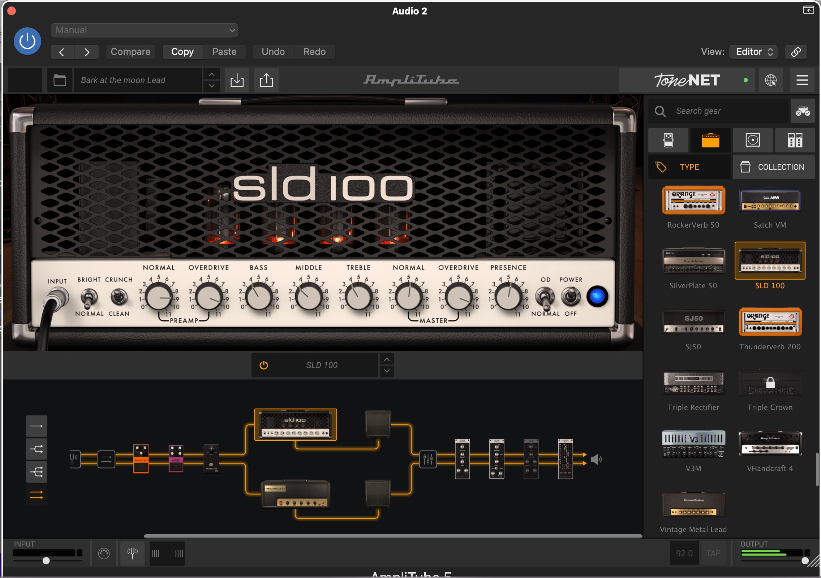This screenshot has height=578, width=821.
Task: Open the hamburger main menu
Action: 802,80
